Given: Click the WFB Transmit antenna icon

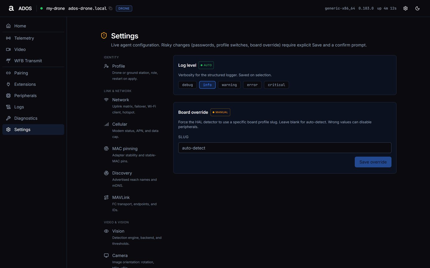Looking at the screenshot, I should pyautogui.click(x=8, y=61).
